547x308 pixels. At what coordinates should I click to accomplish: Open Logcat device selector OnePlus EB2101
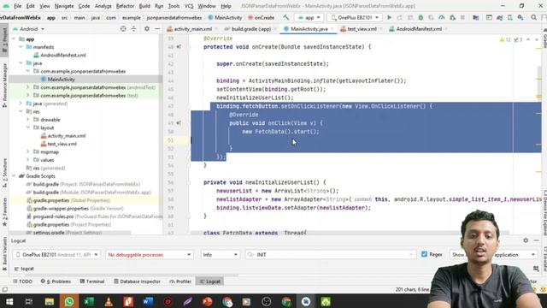pyautogui.click(x=57, y=255)
